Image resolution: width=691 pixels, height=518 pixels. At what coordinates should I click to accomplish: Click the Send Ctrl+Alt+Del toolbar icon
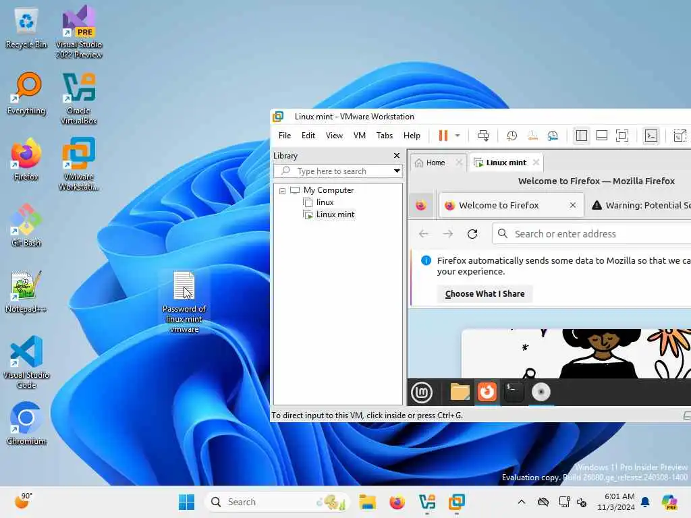pyautogui.click(x=483, y=136)
